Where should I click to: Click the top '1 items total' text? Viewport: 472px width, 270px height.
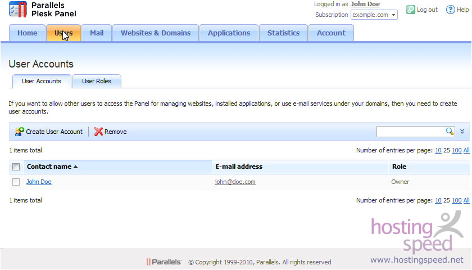tap(26, 150)
